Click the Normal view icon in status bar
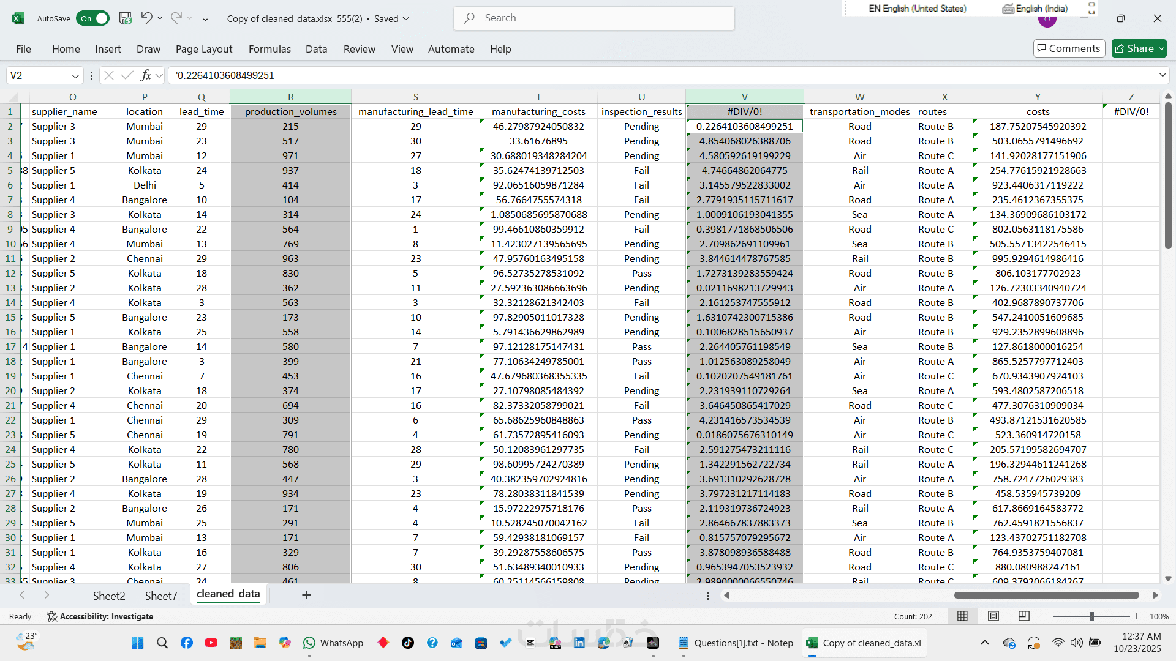Viewport: 1176px width, 661px height. 963,616
